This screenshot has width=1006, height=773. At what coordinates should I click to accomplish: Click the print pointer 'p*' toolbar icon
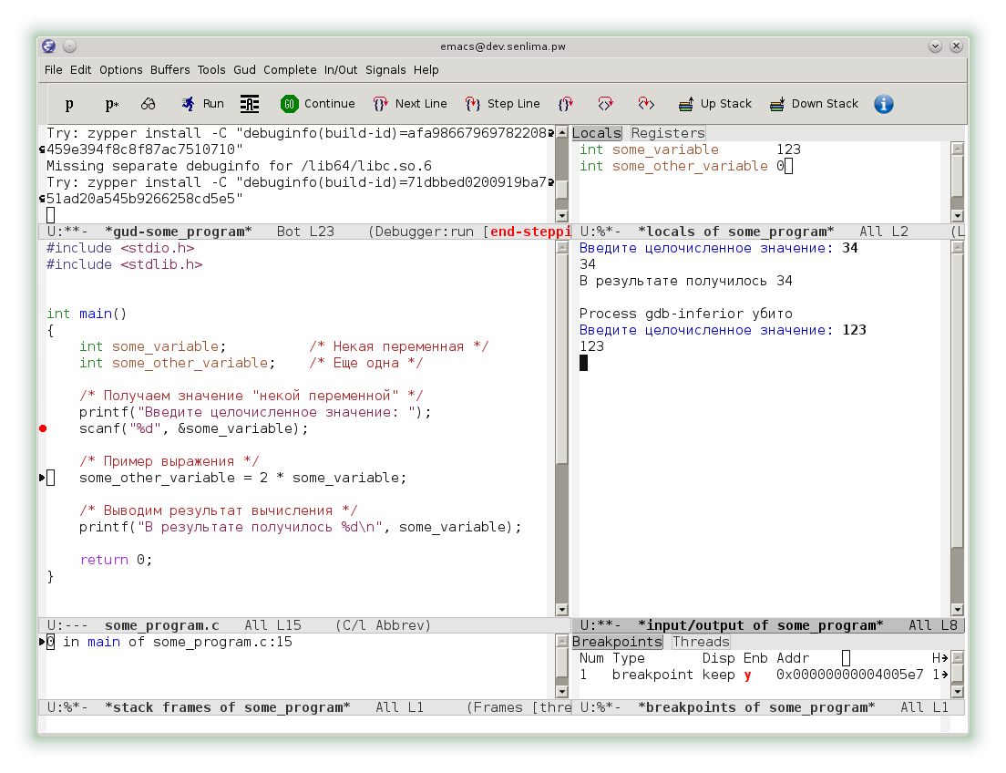click(x=111, y=104)
